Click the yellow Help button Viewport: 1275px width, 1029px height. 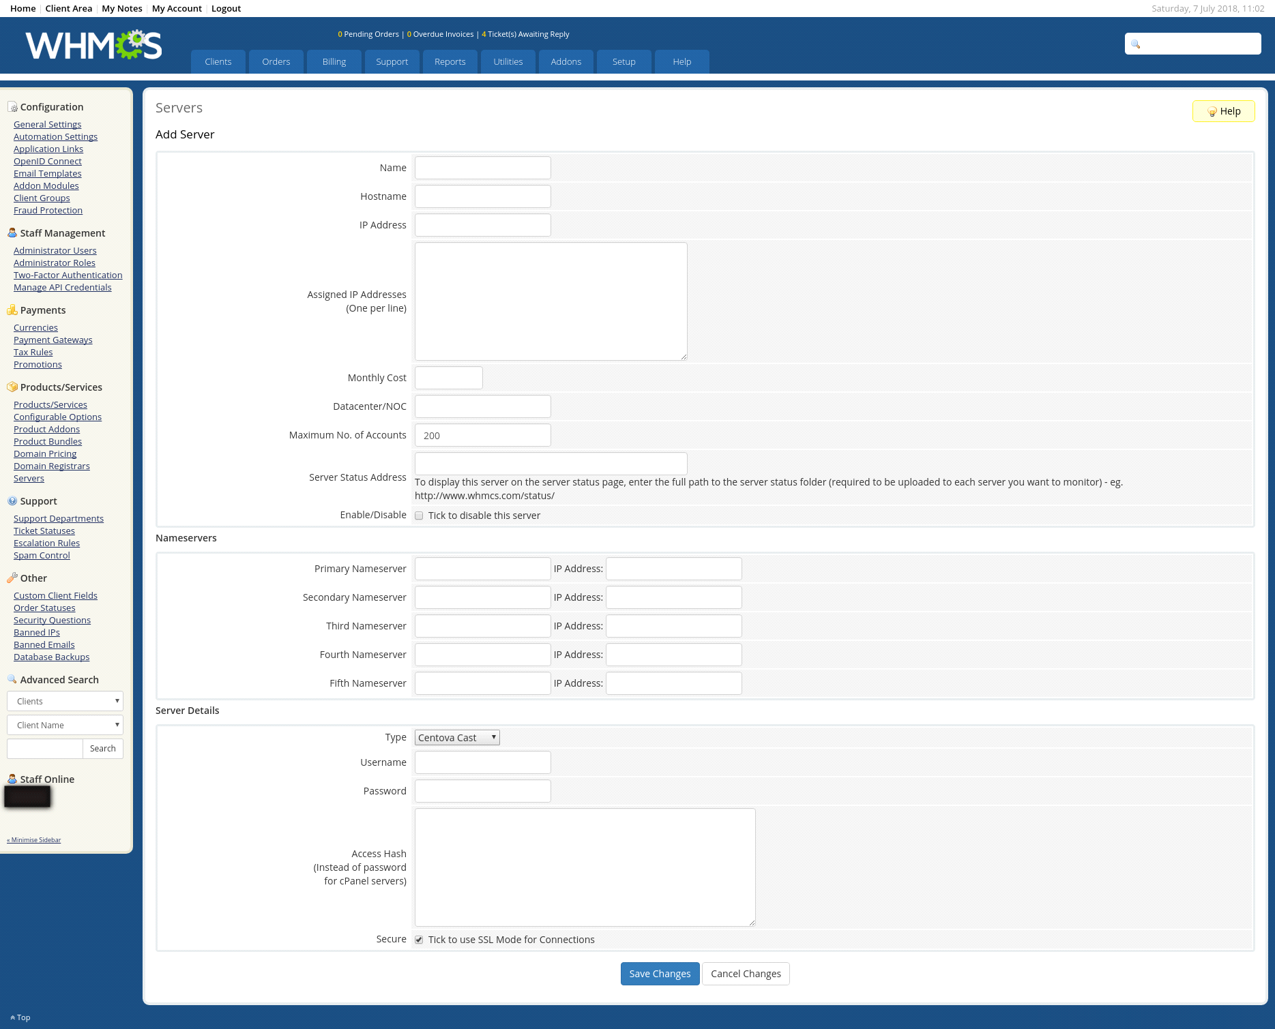[1223, 111]
